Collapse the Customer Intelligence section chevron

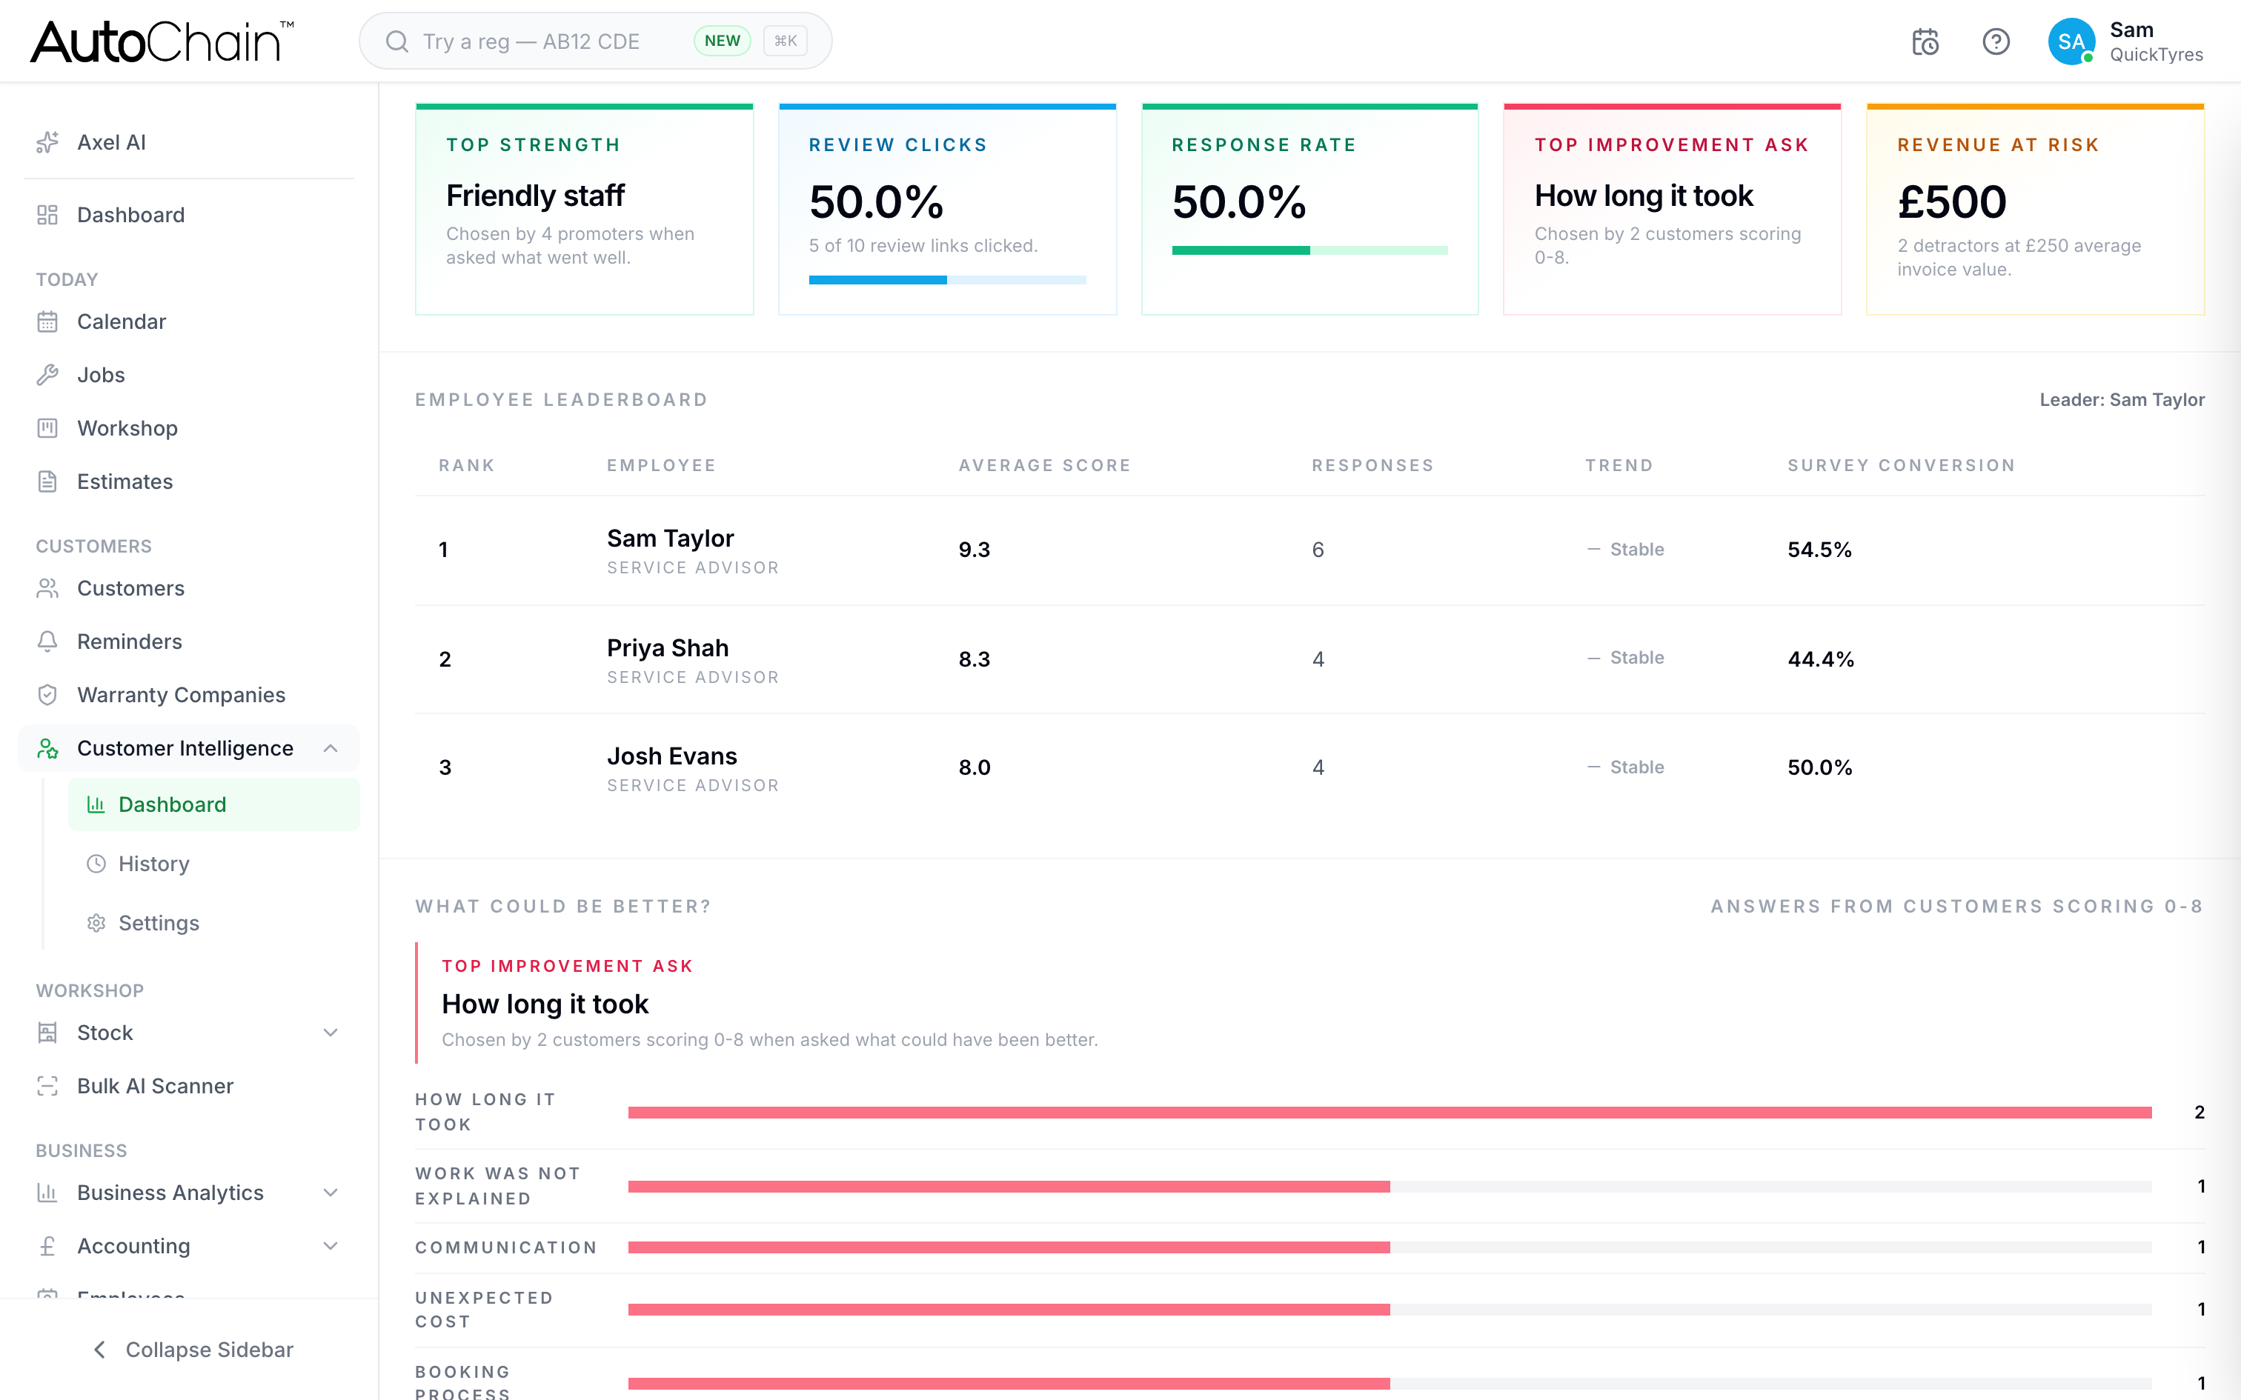pos(331,748)
